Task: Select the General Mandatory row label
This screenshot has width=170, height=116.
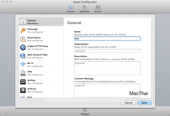Action: click(x=33, y=22)
